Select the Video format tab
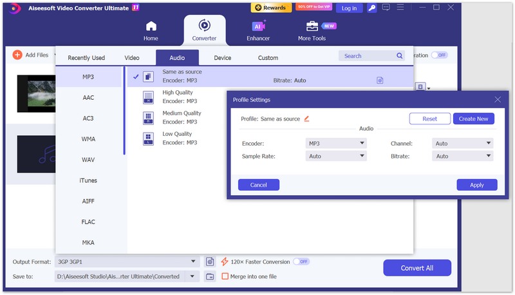Image resolution: width=515 pixels, height=295 pixels. (x=132, y=58)
